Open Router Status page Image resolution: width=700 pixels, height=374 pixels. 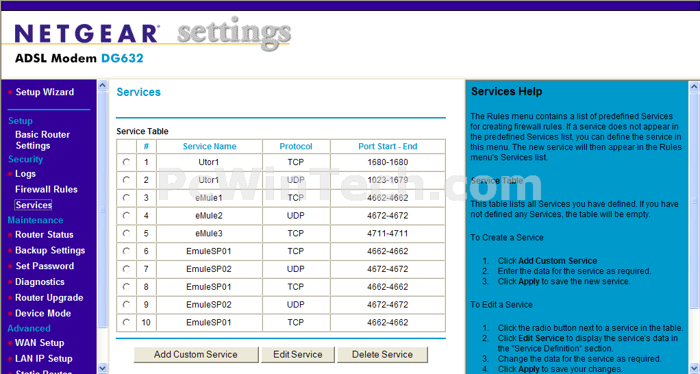tap(45, 234)
